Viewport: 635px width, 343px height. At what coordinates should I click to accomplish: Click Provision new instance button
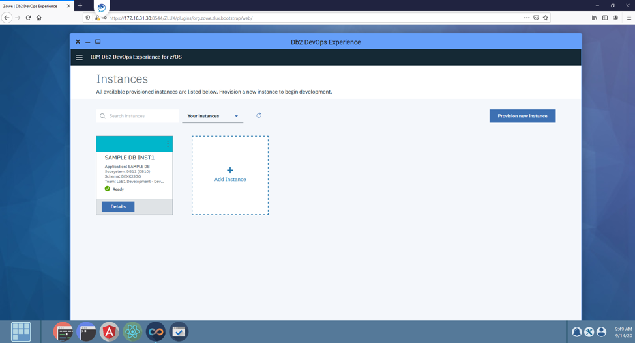pyautogui.click(x=522, y=116)
